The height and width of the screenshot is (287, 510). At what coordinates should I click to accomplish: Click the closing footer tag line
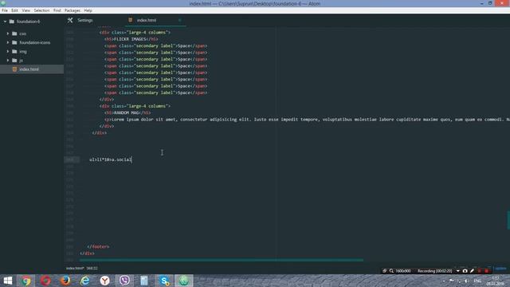pyautogui.click(x=98, y=246)
